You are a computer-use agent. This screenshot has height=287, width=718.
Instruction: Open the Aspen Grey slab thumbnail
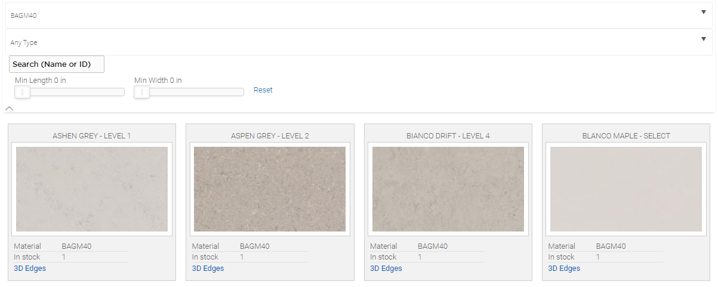click(270, 189)
